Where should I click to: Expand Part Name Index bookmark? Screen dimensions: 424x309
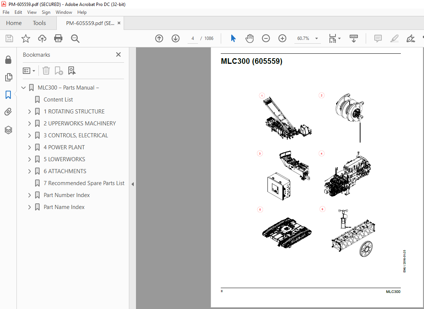(x=30, y=207)
